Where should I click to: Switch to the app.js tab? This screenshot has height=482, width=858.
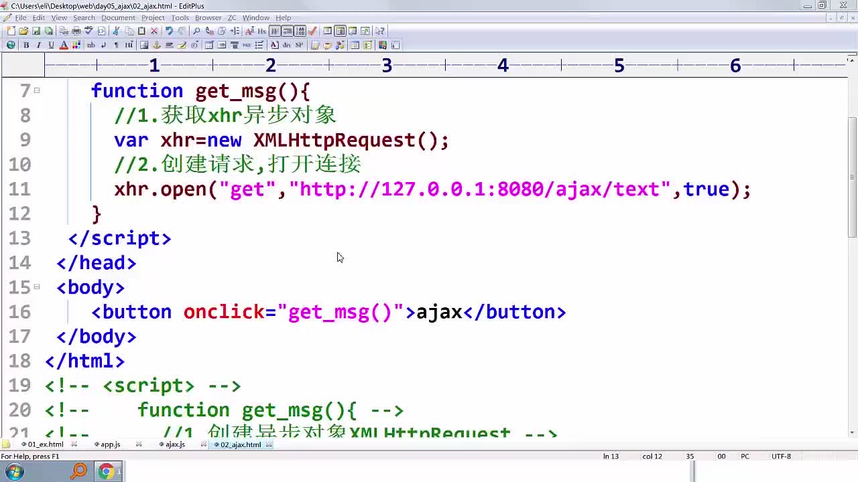click(109, 444)
